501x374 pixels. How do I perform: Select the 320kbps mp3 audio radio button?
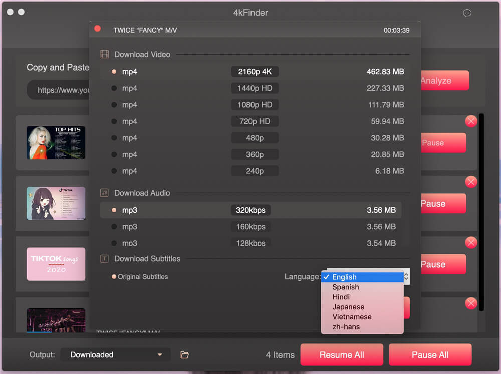tap(113, 210)
